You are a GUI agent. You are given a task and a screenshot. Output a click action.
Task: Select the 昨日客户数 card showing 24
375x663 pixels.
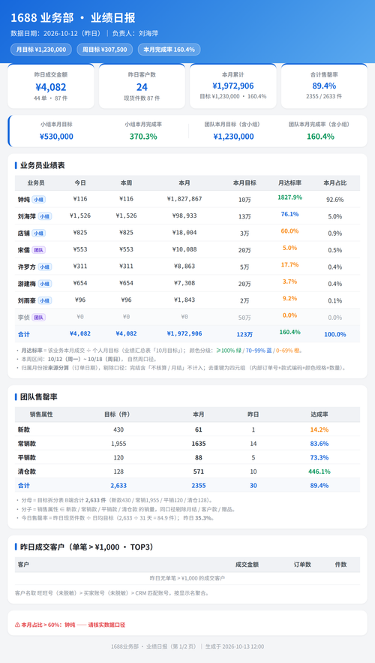(142, 86)
